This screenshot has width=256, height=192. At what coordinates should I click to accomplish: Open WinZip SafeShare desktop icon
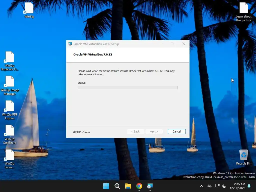10,134
